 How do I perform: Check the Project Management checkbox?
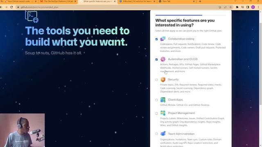tap(156, 114)
